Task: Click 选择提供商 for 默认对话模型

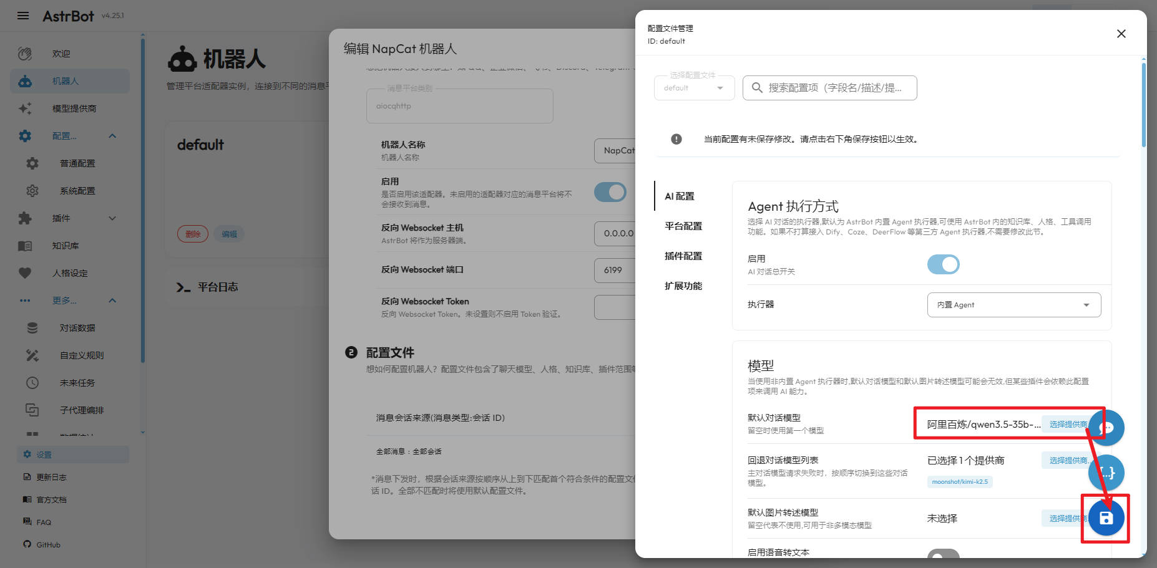Action: pyautogui.click(x=1068, y=425)
